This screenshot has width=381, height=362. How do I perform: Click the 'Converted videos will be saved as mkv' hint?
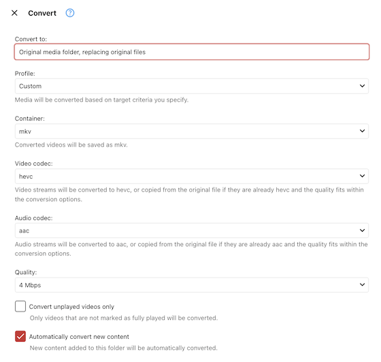[x=71, y=145]
